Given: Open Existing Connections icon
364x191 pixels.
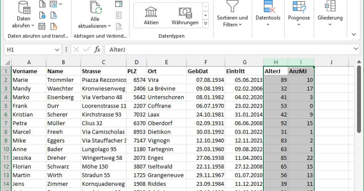Looking at the screenshot, I should point(54,26).
